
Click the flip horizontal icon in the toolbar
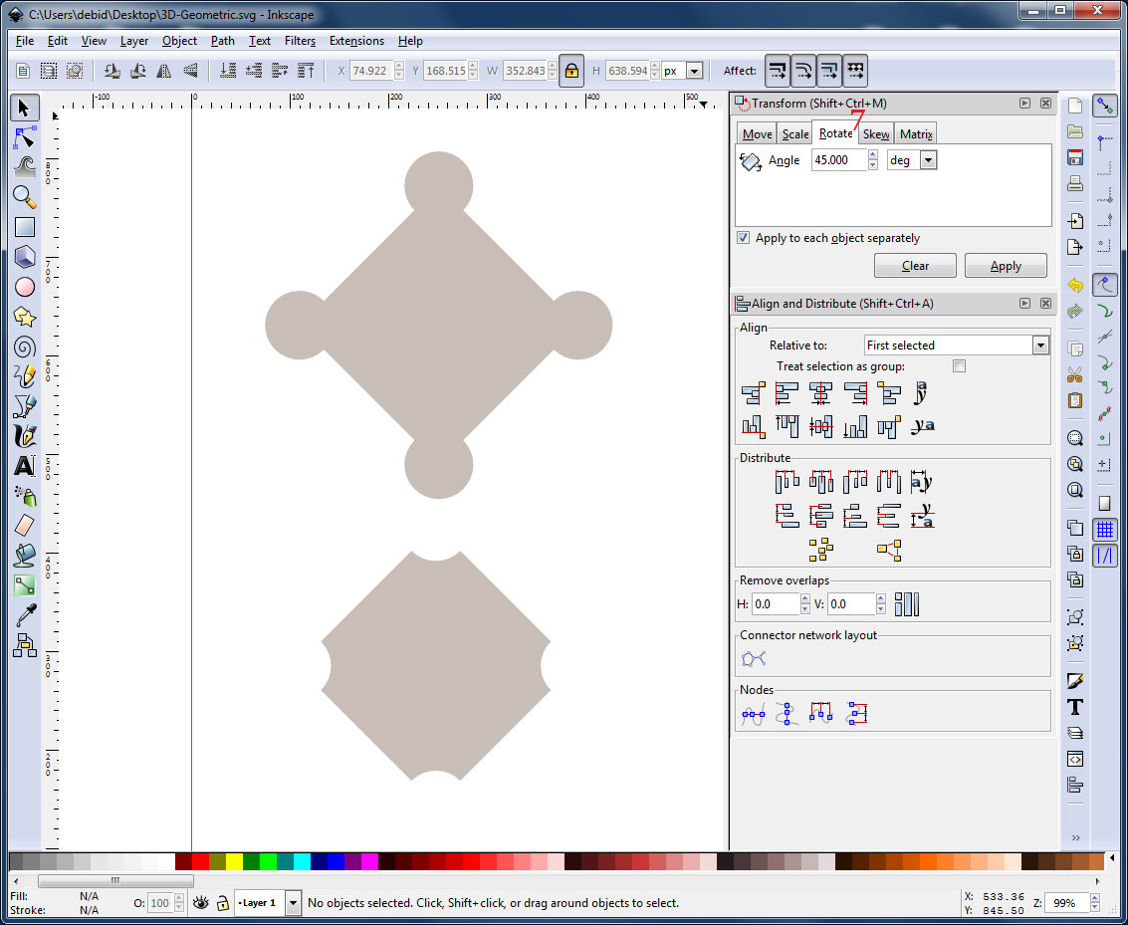(163, 70)
